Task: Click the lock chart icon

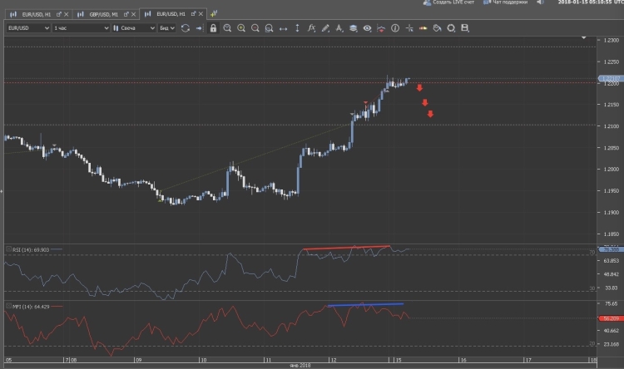Action: 213,28
